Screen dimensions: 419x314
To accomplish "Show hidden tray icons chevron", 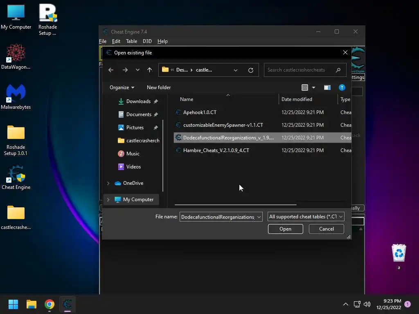I will coord(345,304).
